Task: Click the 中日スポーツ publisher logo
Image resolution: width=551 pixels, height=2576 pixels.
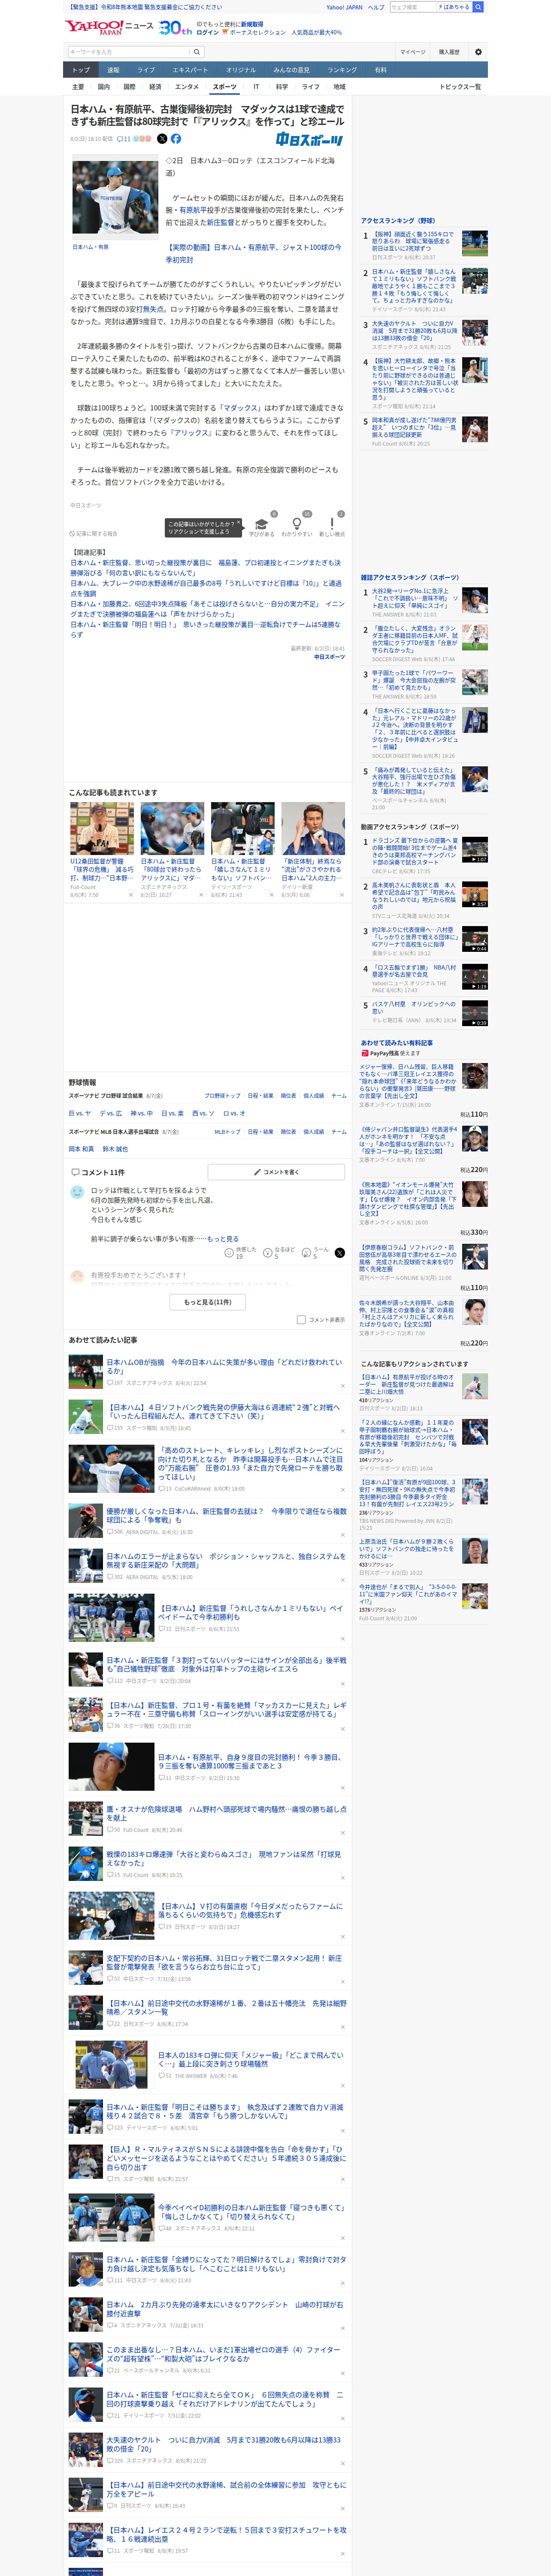Action: pyautogui.click(x=309, y=140)
